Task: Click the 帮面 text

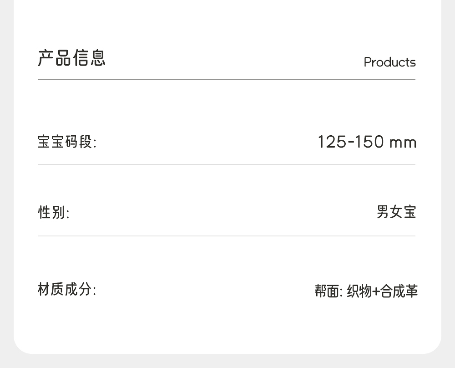Action: [x=327, y=291]
